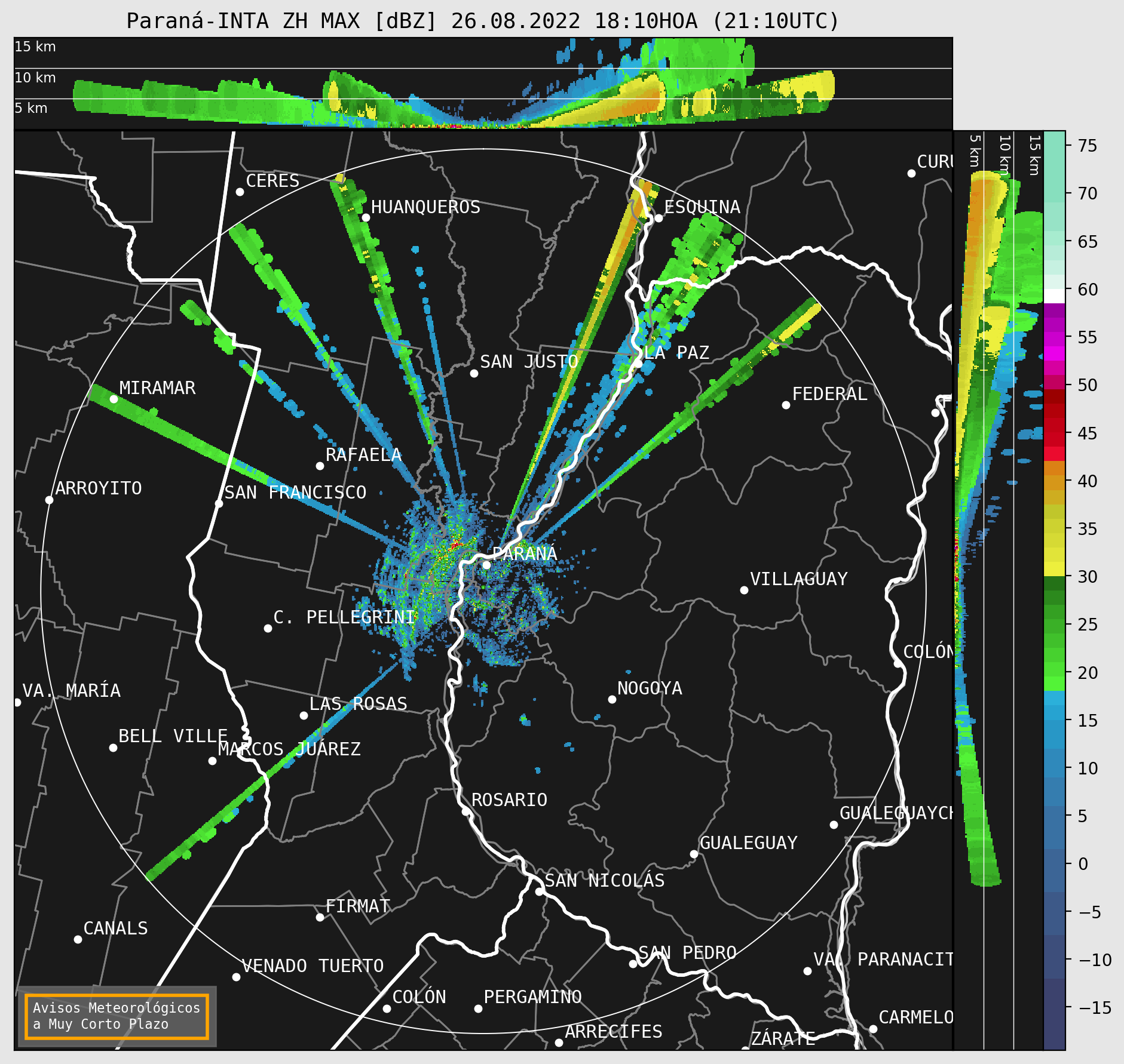
Task: Click the FEDERAL city marker dot
Action: pos(786,405)
